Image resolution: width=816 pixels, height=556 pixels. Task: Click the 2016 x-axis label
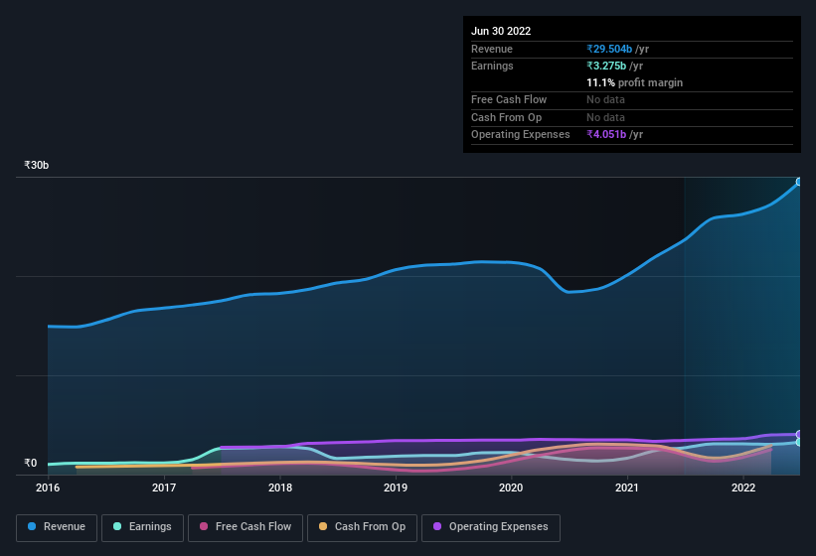[48, 487]
